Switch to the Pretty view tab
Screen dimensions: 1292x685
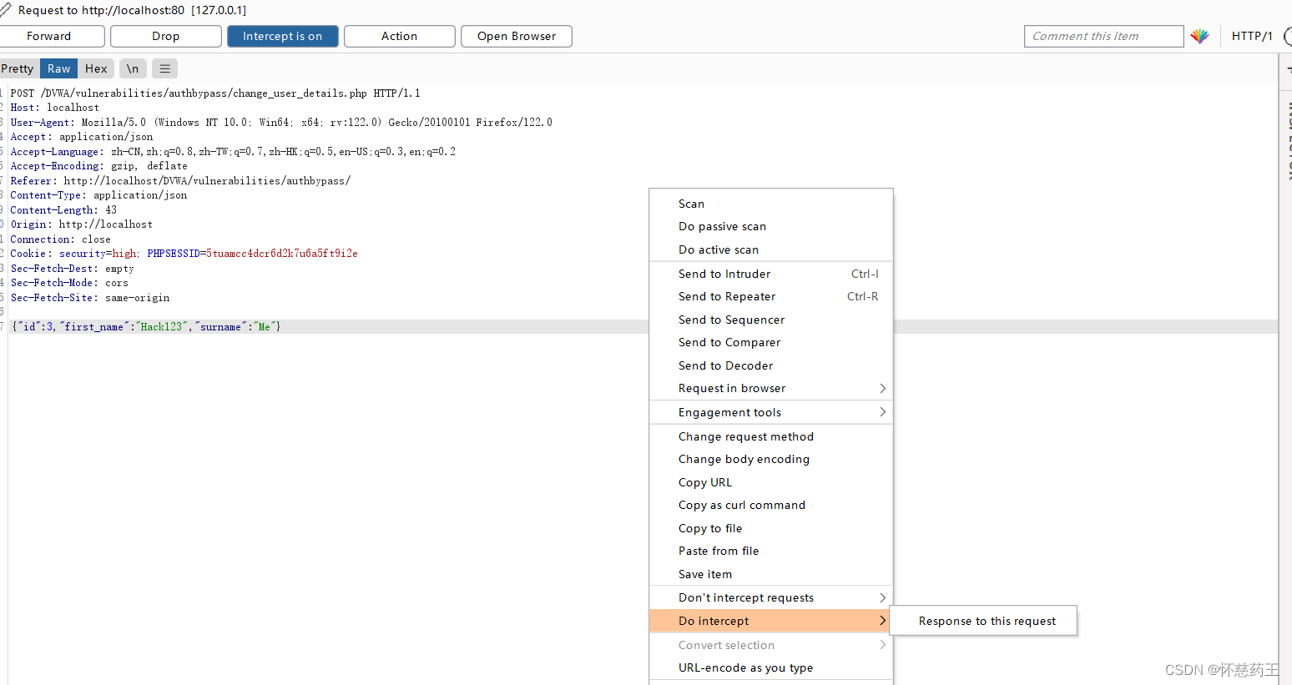pyautogui.click(x=18, y=68)
